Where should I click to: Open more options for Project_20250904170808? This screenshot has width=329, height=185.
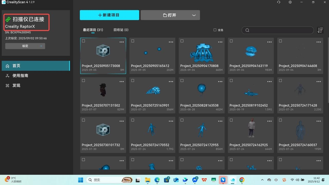(220, 42)
